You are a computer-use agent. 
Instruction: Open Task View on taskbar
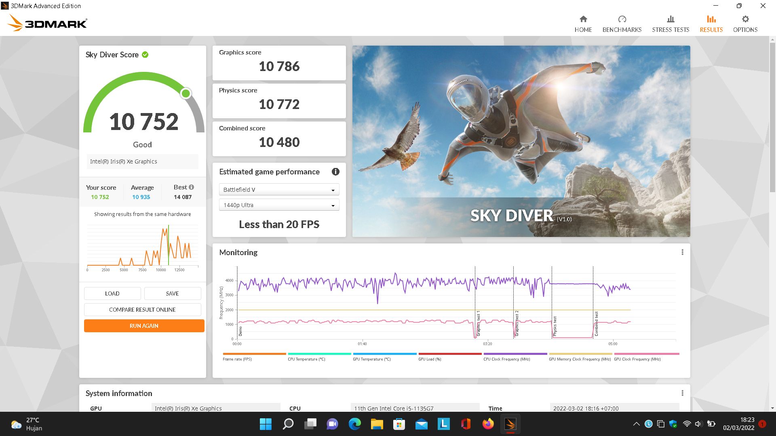[x=310, y=424]
